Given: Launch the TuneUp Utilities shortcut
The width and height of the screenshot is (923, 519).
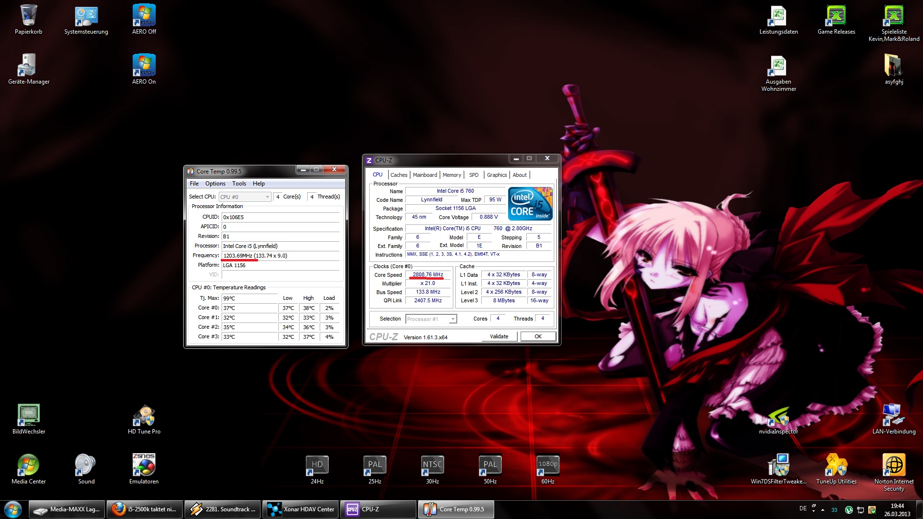Looking at the screenshot, I should 836,466.
